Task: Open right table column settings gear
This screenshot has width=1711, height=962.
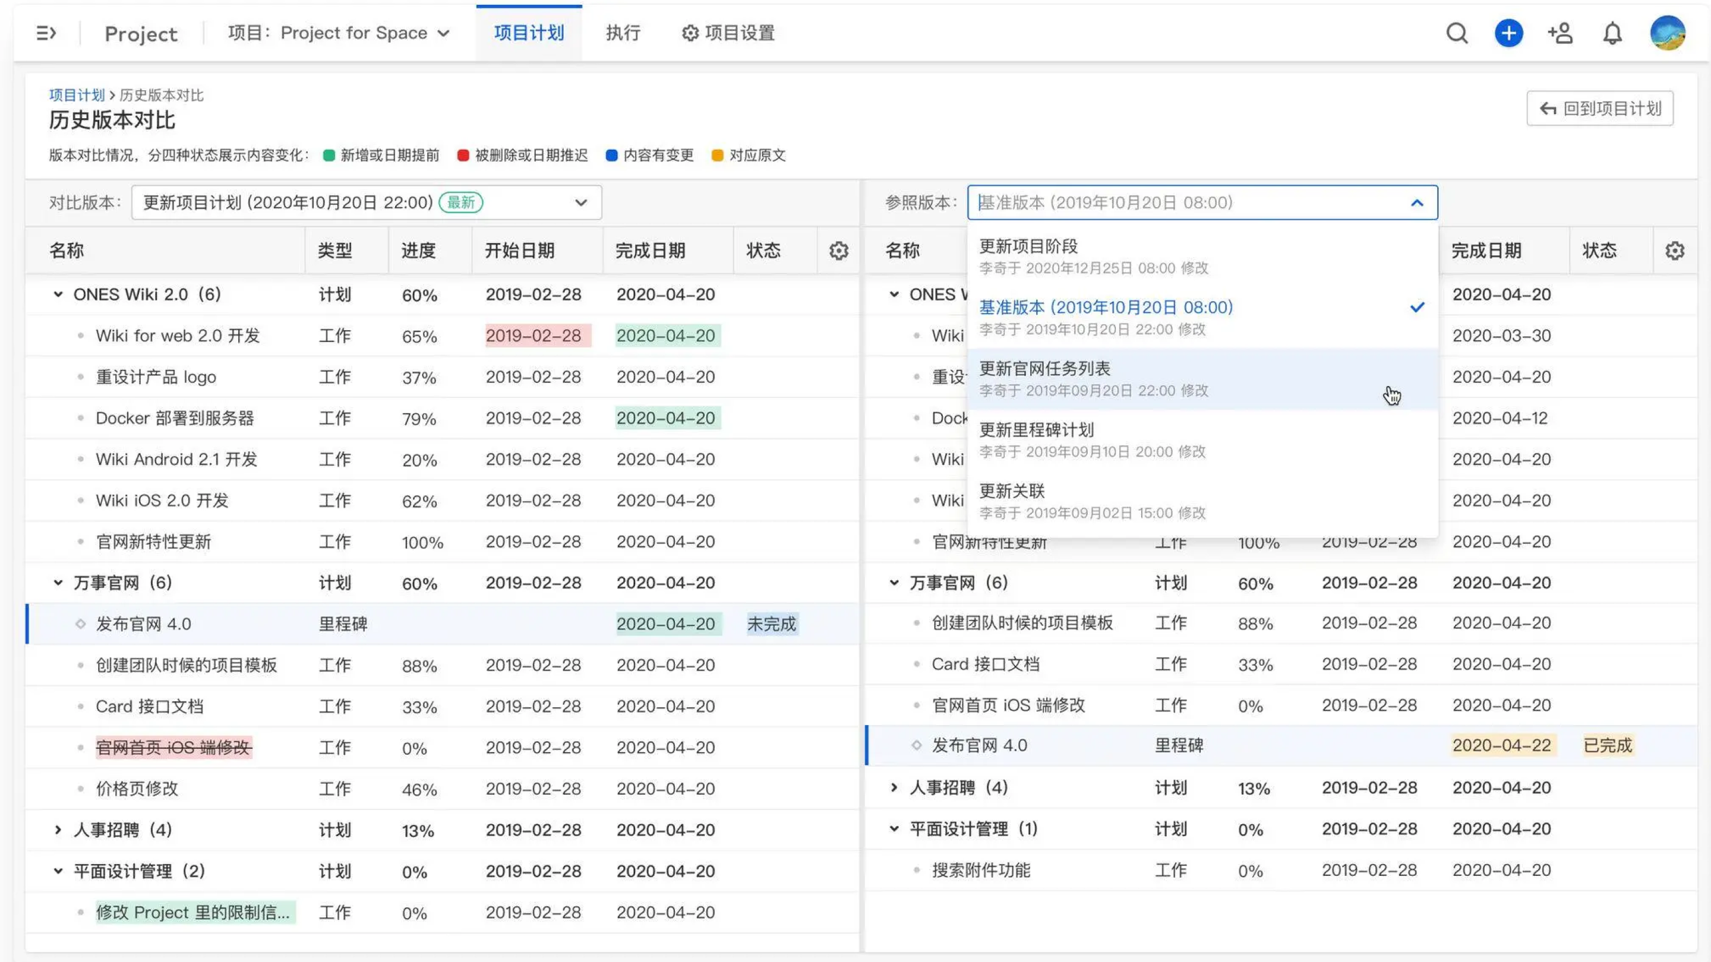Action: tap(1675, 251)
